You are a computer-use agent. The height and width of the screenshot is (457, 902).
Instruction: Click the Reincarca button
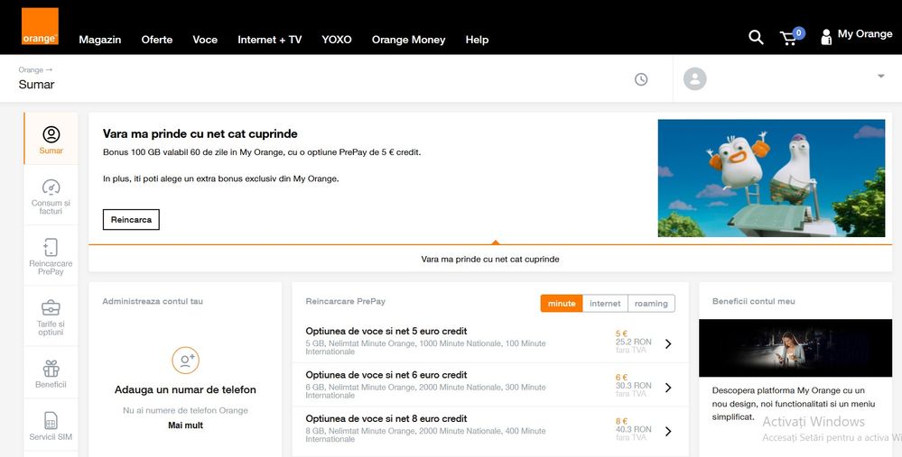tap(131, 220)
